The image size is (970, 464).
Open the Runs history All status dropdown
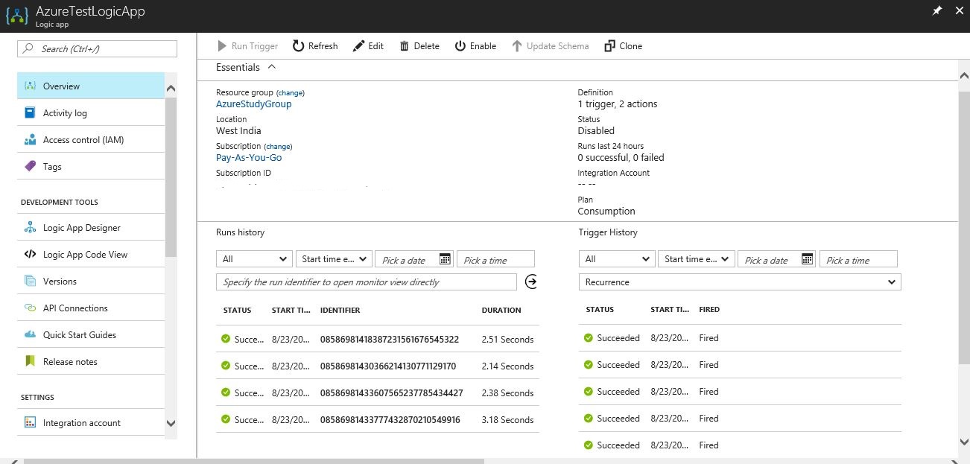pyautogui.click(x=254, y=259)
